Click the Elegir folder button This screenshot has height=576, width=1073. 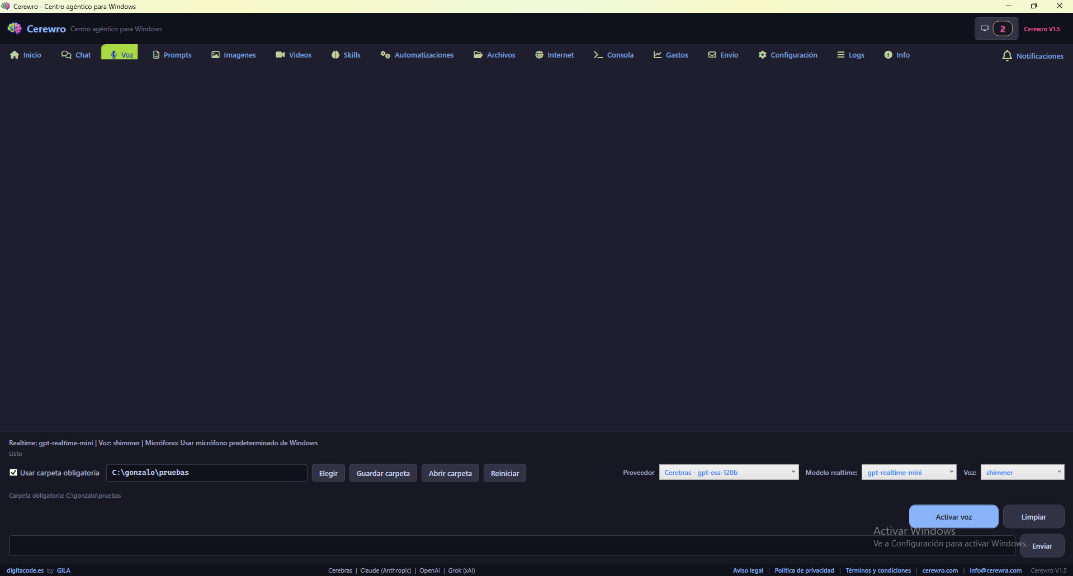coord(328,473)
